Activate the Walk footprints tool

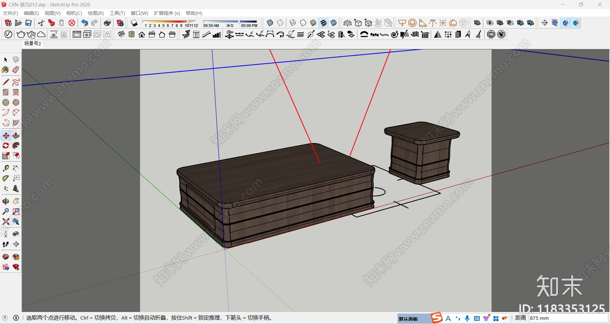point(6,244)
